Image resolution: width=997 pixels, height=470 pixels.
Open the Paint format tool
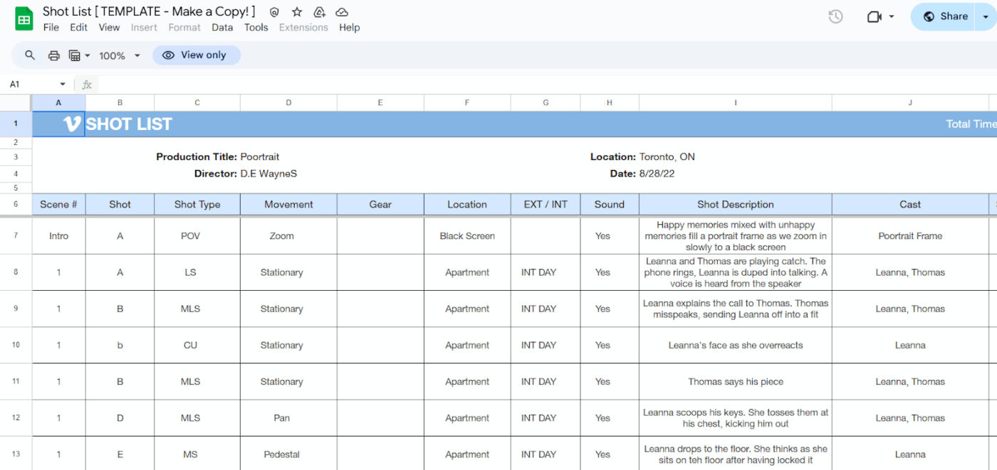[x=75, y=55]
